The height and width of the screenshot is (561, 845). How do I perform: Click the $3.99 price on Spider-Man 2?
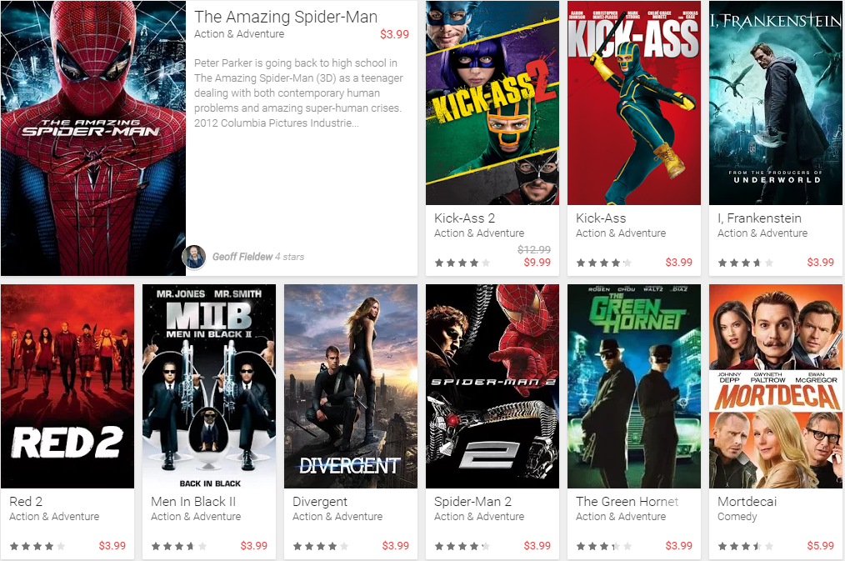coord(537,546)
